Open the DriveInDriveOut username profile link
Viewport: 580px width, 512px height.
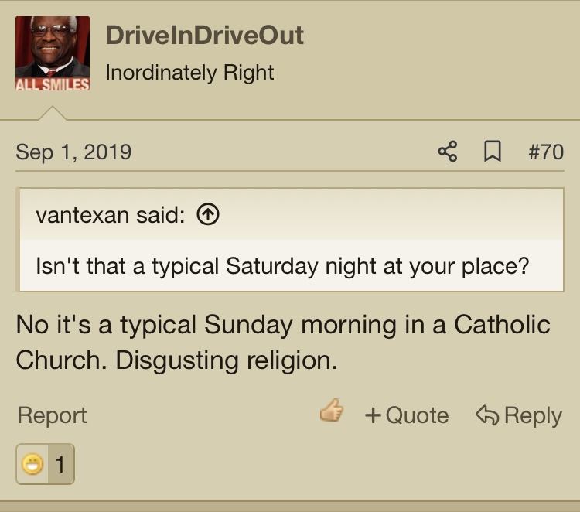tap(205, 36)
